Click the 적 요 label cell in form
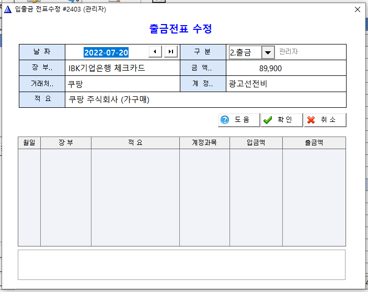 (42, 99)
